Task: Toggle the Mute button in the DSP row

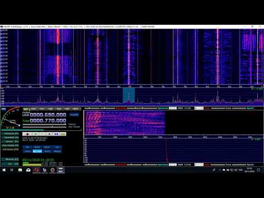Action: pos(28,151)
